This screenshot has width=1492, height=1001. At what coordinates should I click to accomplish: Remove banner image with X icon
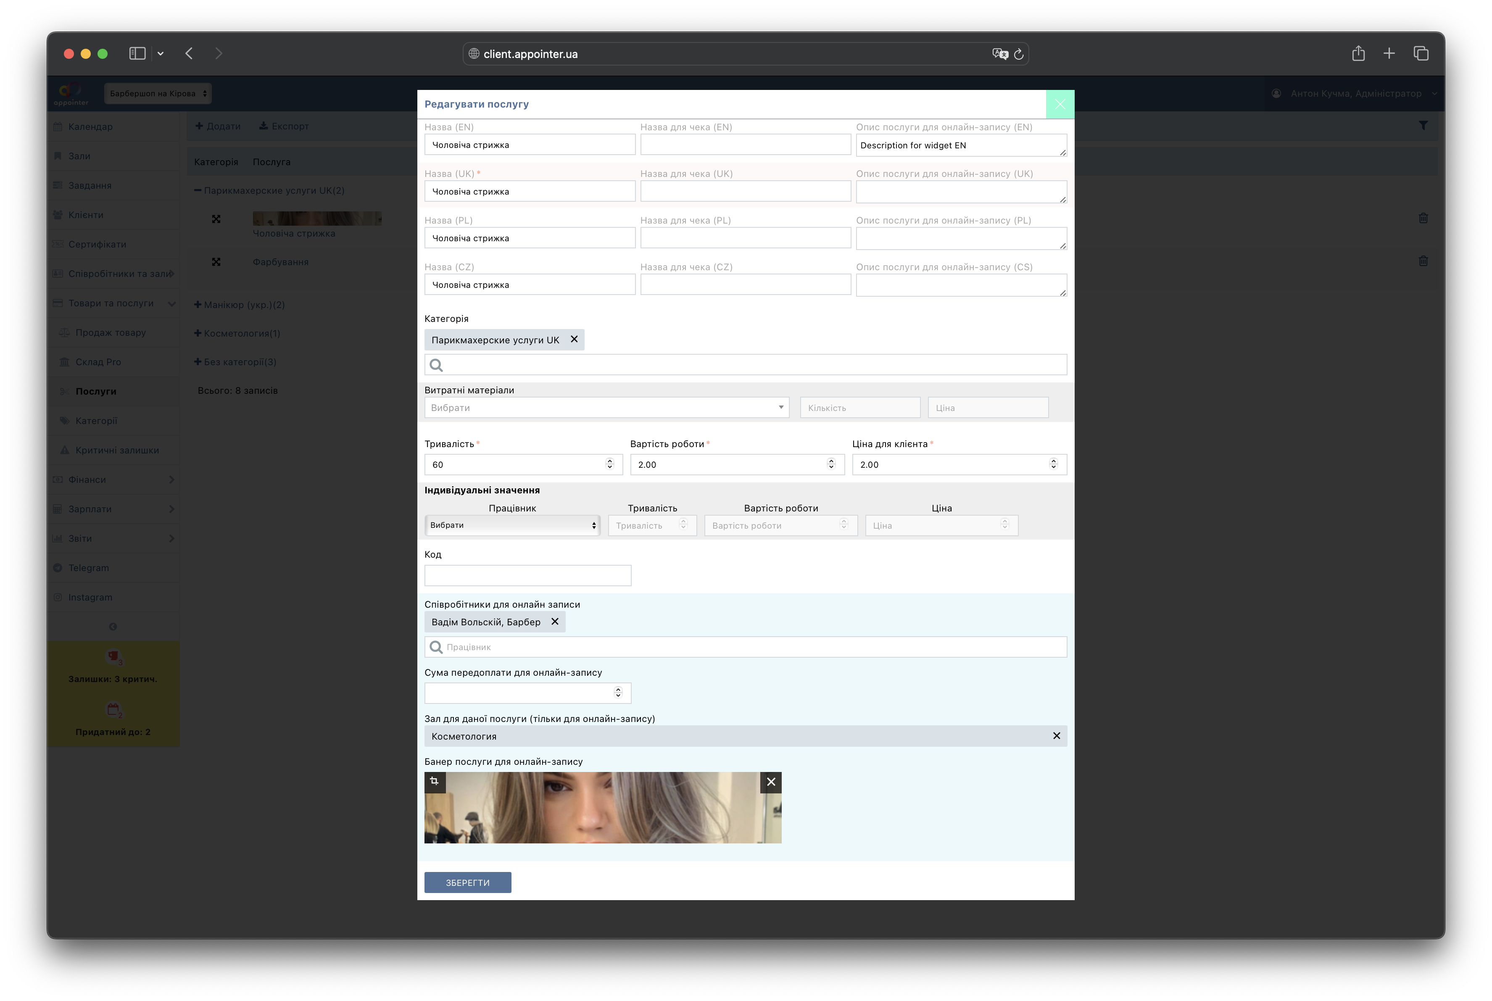(770, 782)
